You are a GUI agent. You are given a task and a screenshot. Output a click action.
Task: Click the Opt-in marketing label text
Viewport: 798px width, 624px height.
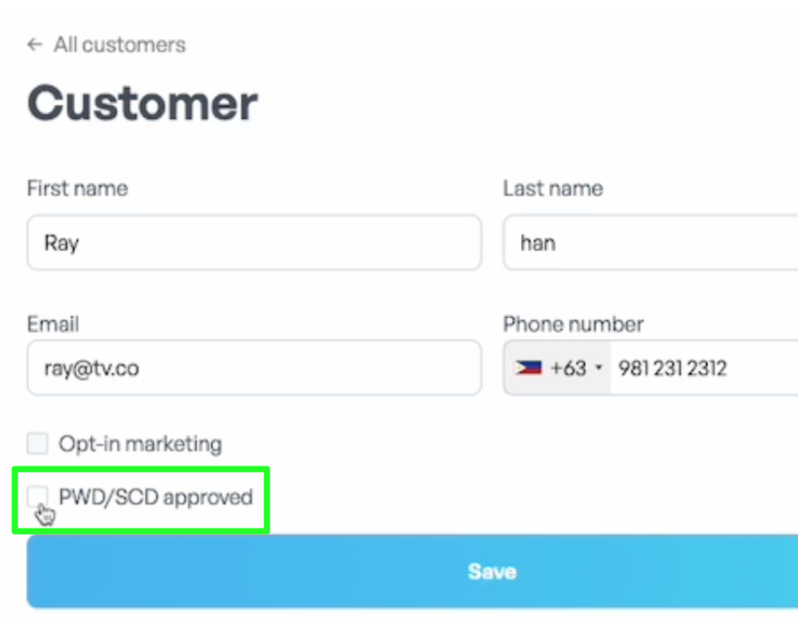point(141,444)
